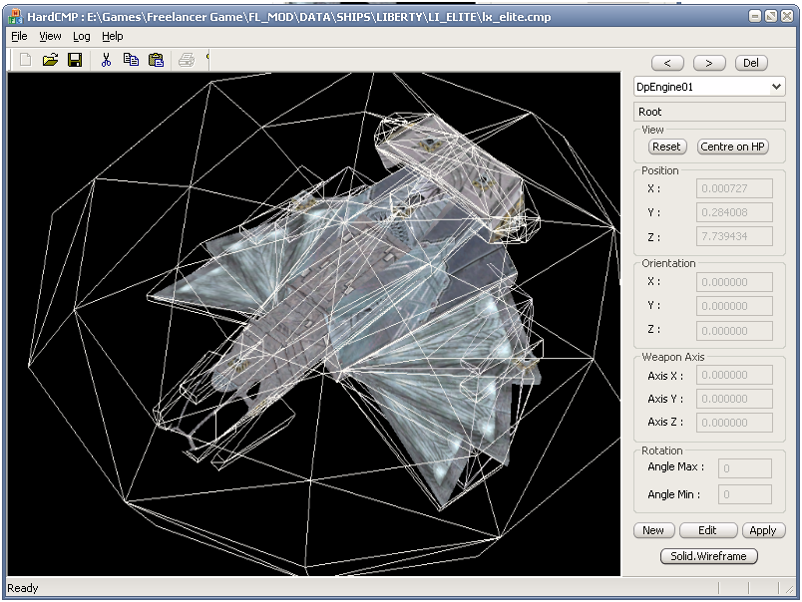Toggle the Solid.Wireframe render mode button

click(708, 556)
